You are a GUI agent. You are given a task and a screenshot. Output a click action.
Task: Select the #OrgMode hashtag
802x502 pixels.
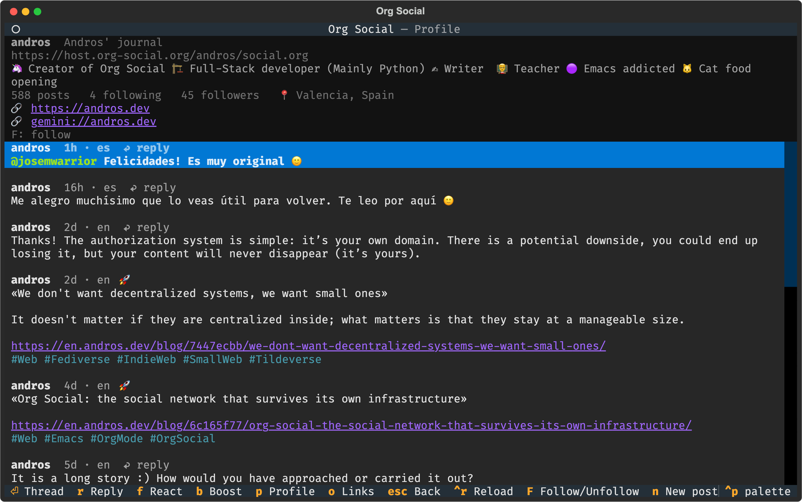117,438
